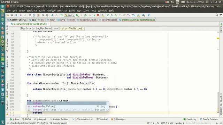Click returnTwoValue() structure breadcrumb
223x125 pixels.
(72, 28)
